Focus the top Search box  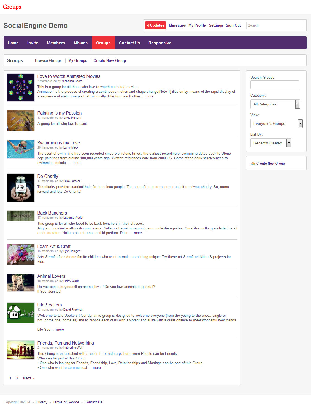(274, 25)
